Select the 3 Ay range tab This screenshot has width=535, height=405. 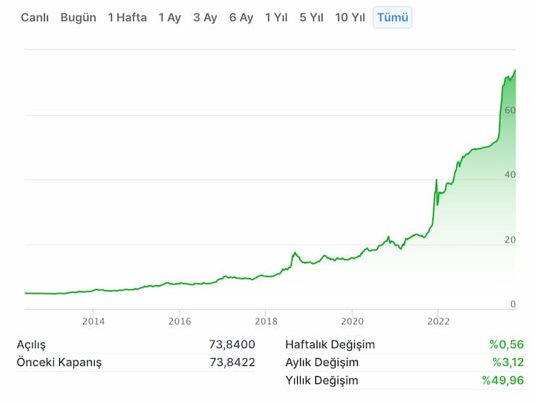click(x=205, y=17)
